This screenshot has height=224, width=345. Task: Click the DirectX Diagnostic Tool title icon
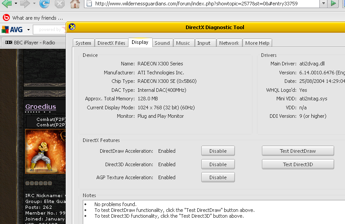click(72, 27)
